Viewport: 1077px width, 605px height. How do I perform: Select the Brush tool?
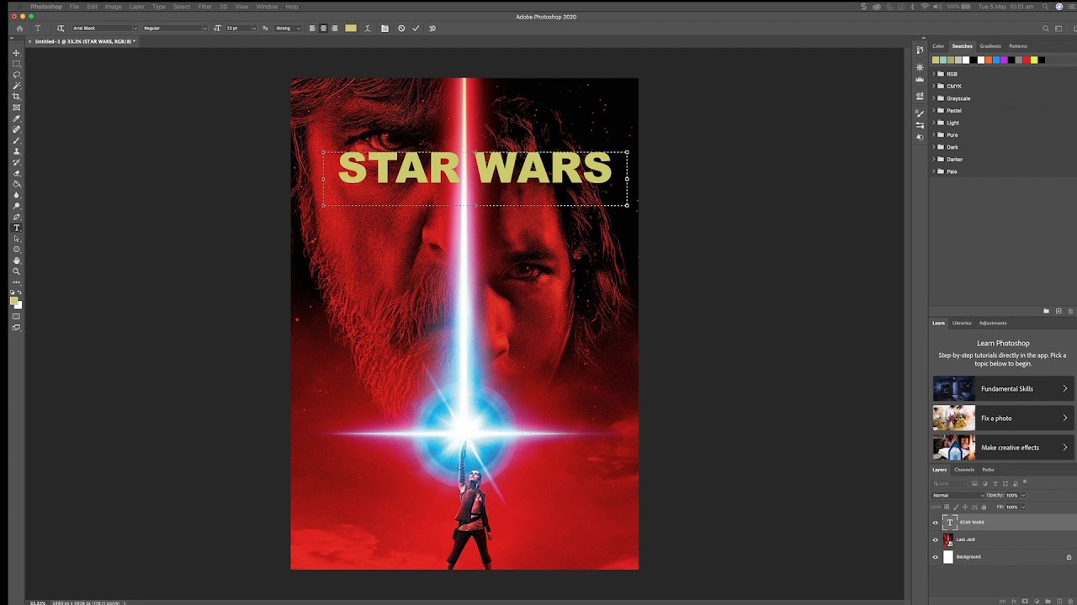coord(16,140)
